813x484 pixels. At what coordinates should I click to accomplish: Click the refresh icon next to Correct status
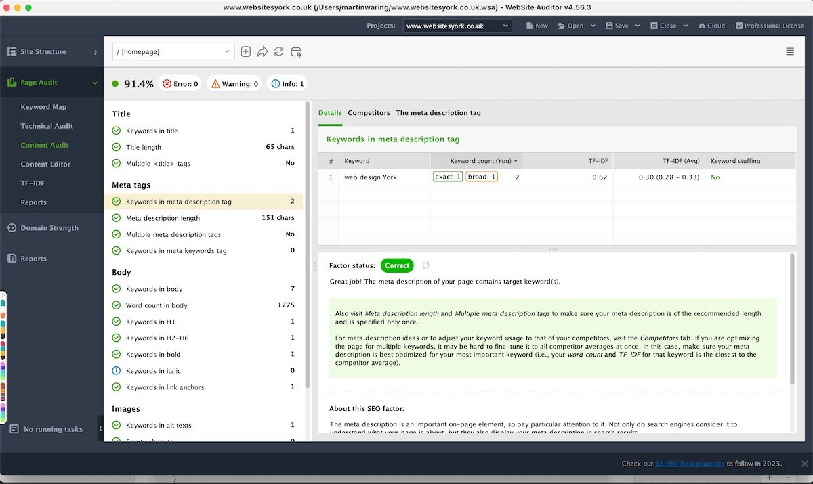[426, 265]
